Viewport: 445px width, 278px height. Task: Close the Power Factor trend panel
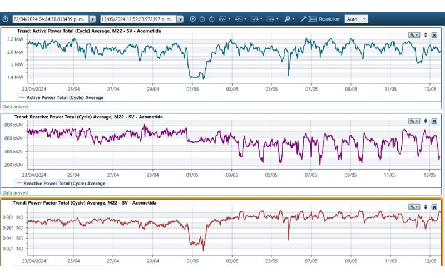point(434,207)
